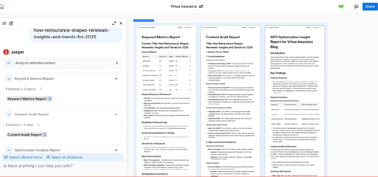Open the chat history list icon
This screenshot has width=378, height=177.
(x=4, y=23)
